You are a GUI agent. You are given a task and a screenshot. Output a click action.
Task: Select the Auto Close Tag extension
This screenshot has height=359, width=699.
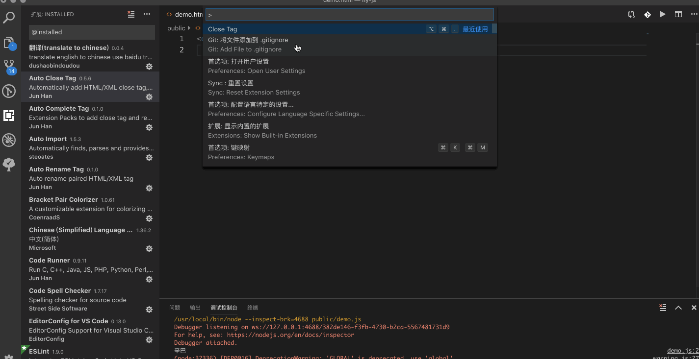pyautogui.click(x=90, y=87)
